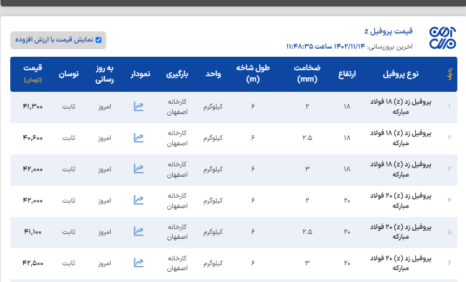
Task: Open chart icon for row 5 profile
Action: coord(139,232)
